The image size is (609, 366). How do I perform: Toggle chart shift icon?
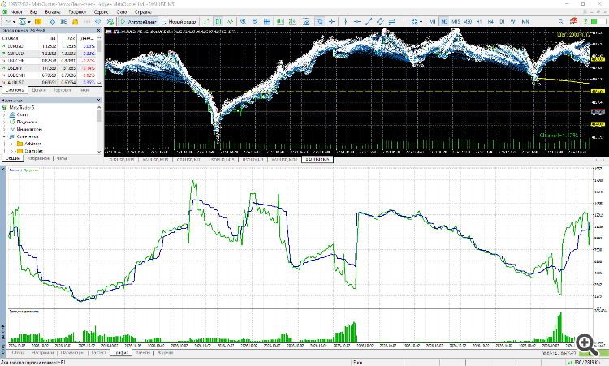pos(292,22)
